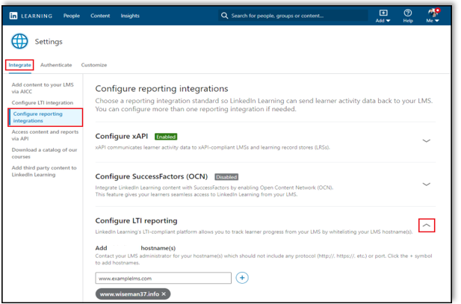The height and width of the screenshot is (304, 461).
Task: Click the search people, groups or content field
Action: pos(294,16)
